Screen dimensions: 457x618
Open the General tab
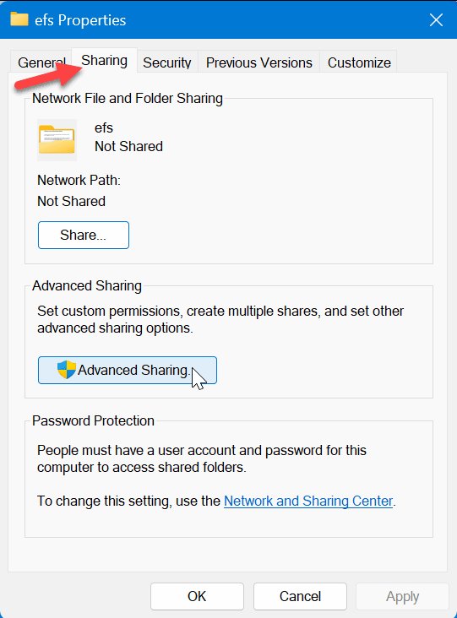click(x=41, y=62)
